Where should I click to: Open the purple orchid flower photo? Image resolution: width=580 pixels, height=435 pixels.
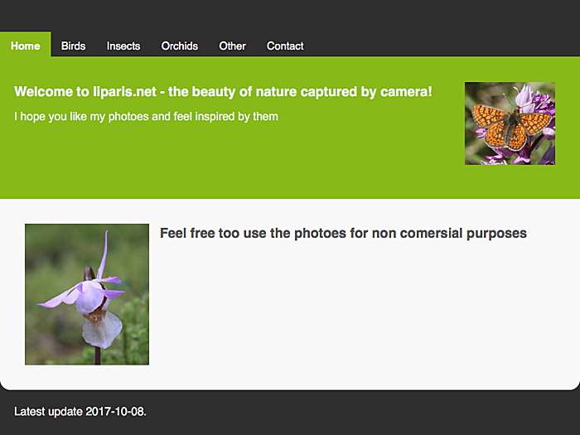[87, 294]
